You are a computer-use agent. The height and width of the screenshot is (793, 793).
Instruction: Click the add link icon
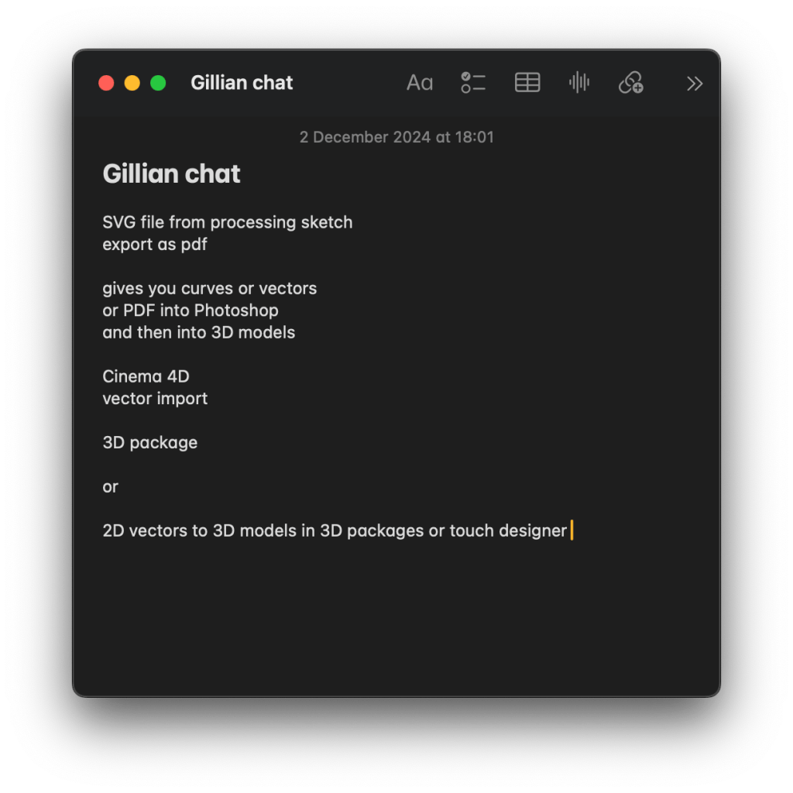click(631, 83)
